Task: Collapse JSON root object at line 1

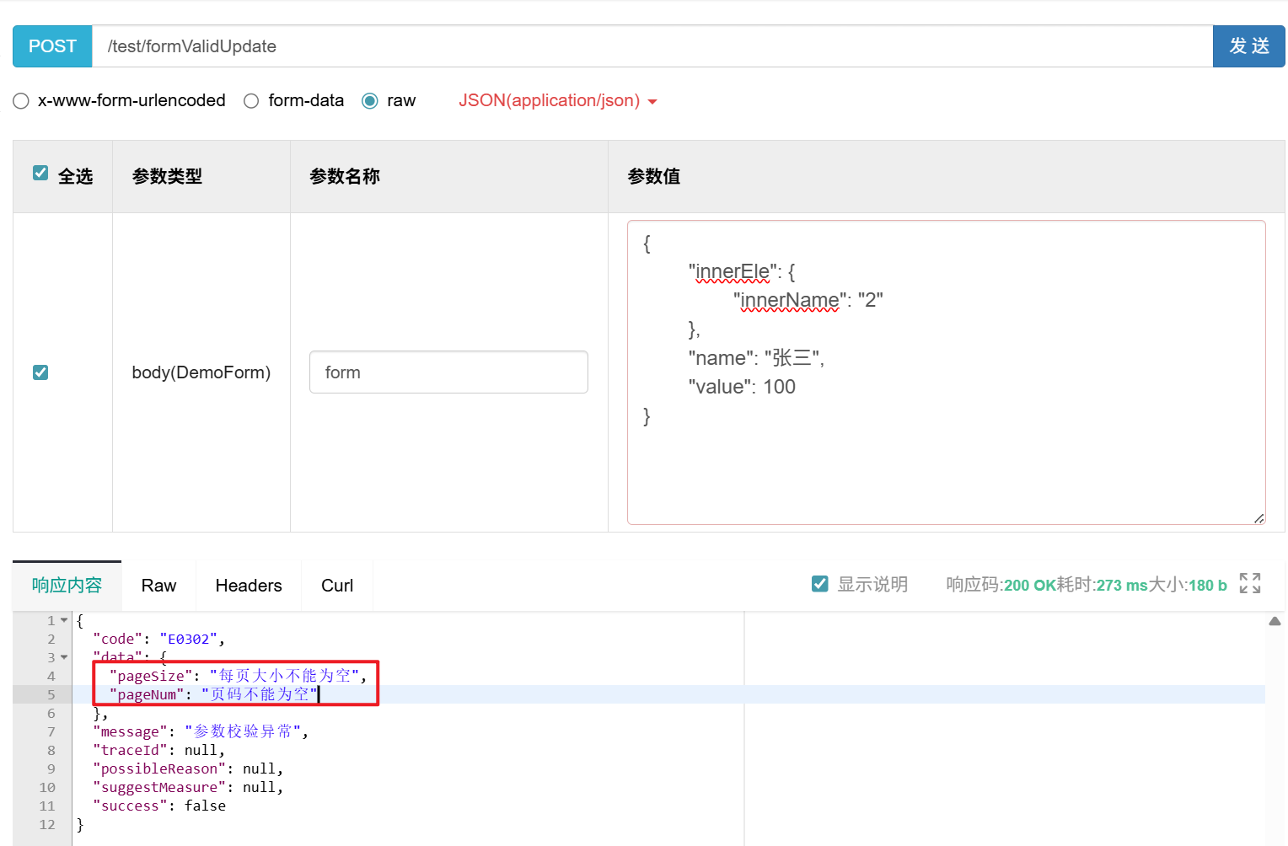Action: [64, 620]
